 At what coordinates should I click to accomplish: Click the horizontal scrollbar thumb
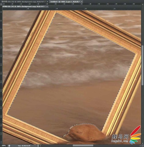point(83,146)
